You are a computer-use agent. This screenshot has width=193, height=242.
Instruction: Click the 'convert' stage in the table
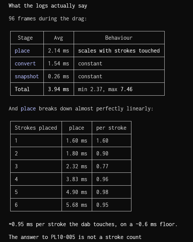tap(25, 64)
